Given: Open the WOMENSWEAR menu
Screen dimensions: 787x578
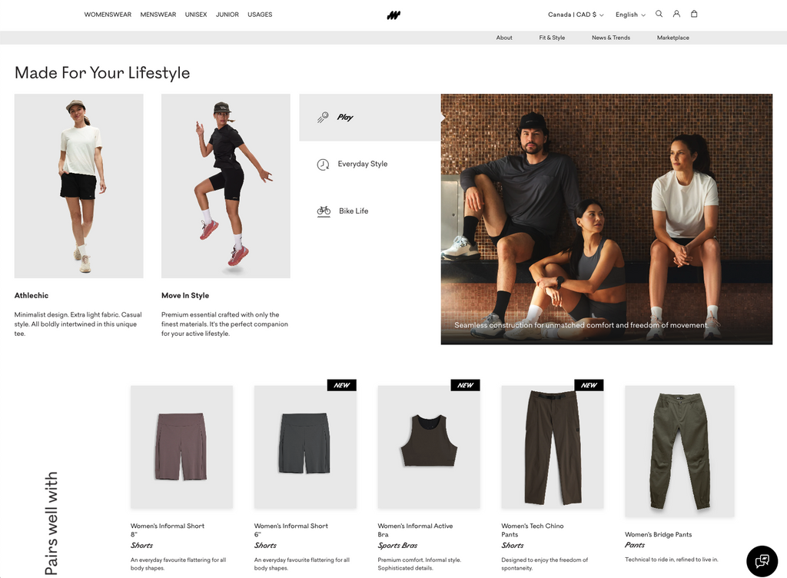Looking at the screenshot, I should click(108, 15).
